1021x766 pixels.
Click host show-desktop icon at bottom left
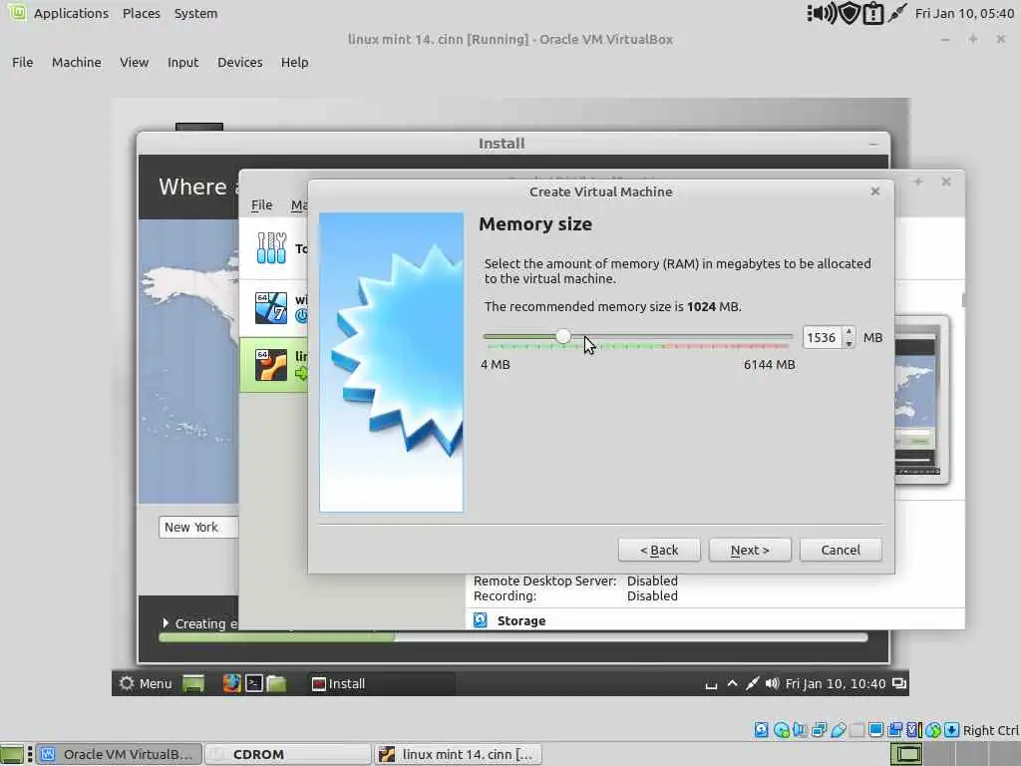pyautogui.click(x=12, y=754)
